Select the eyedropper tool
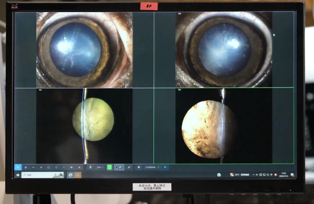The image size is (314, 204). 129,167
